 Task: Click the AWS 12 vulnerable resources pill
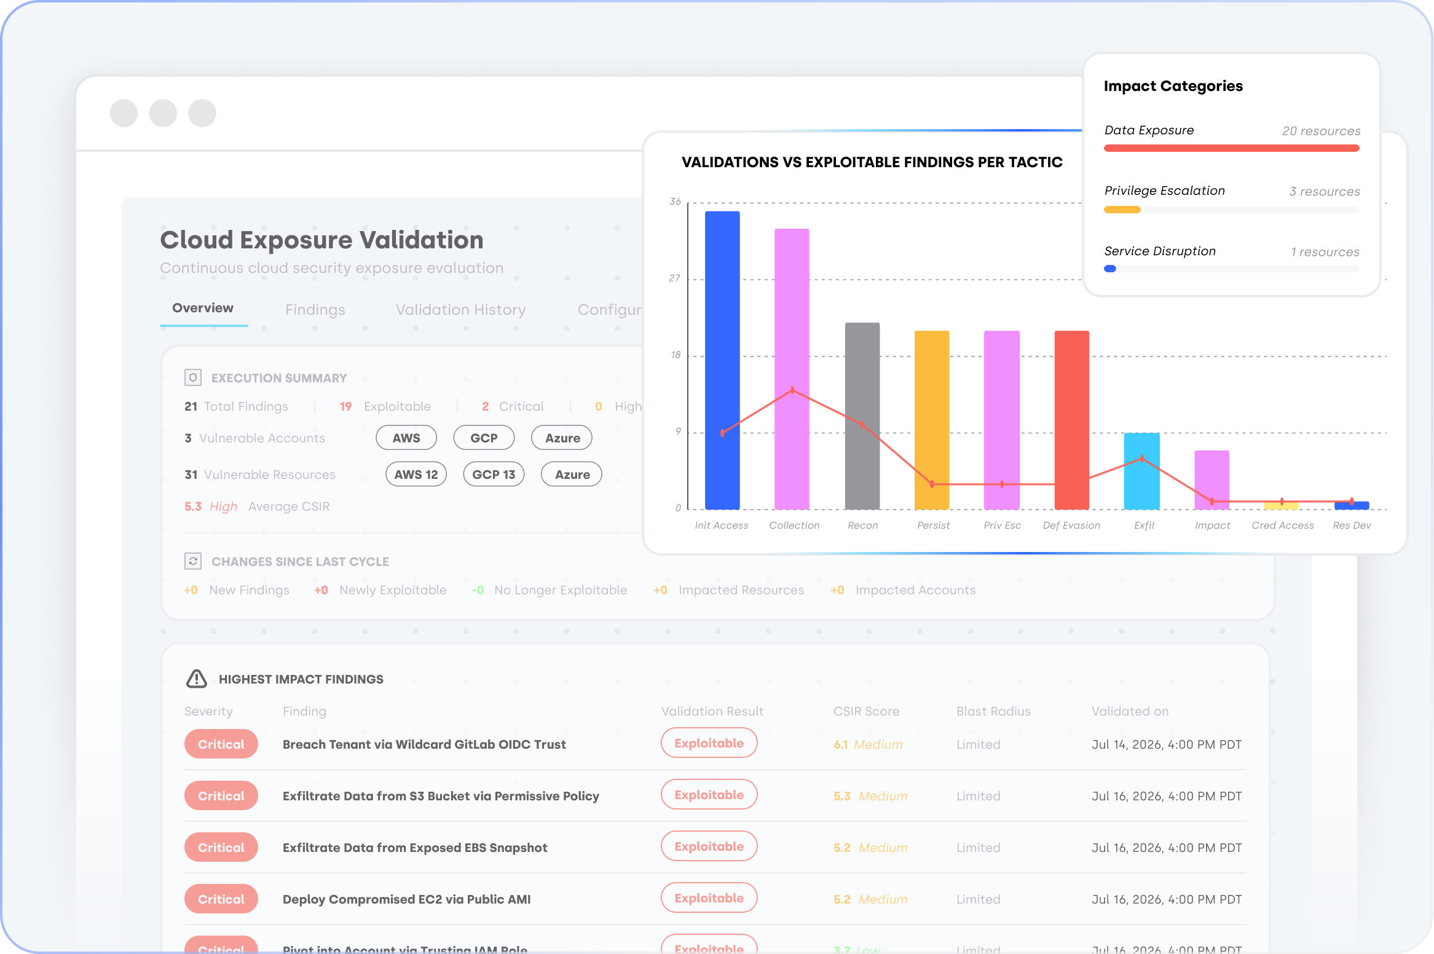(x=416, y=474)
